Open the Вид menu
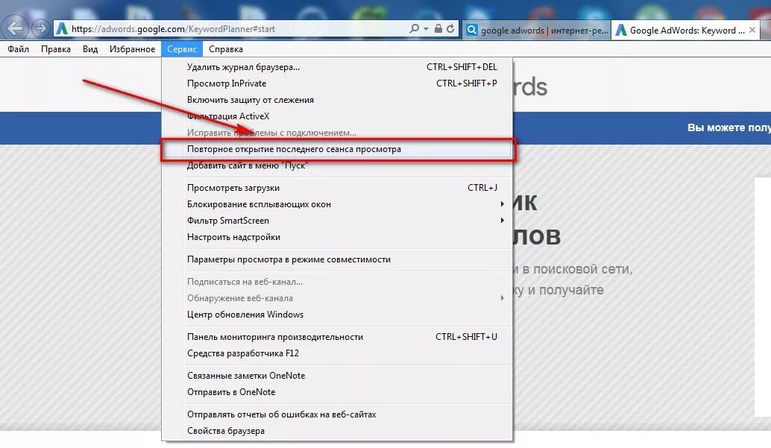The height and width of the screenshot is (448, 771). (x=90, y=49)
